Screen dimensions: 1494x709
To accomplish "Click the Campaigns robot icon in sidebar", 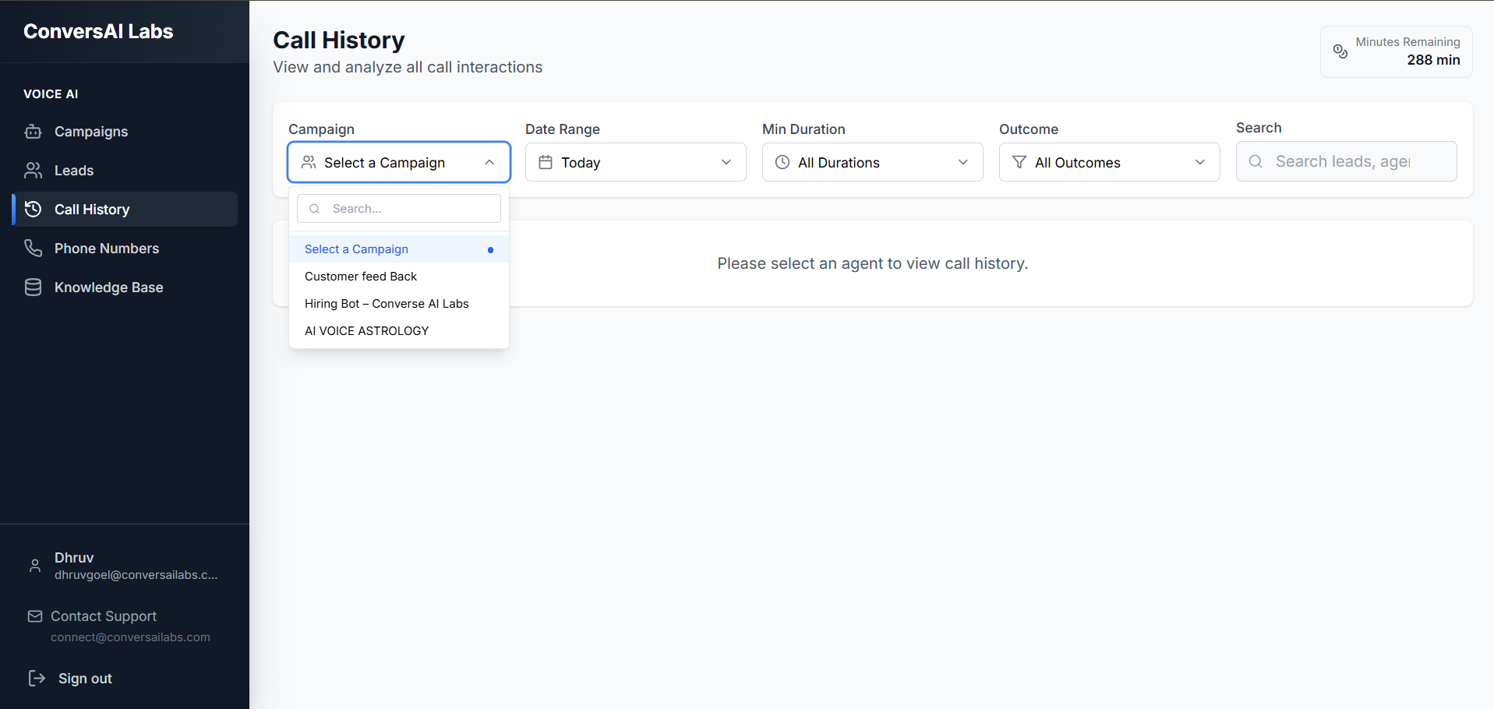I will pyautogui.click(x=33, y=132).
